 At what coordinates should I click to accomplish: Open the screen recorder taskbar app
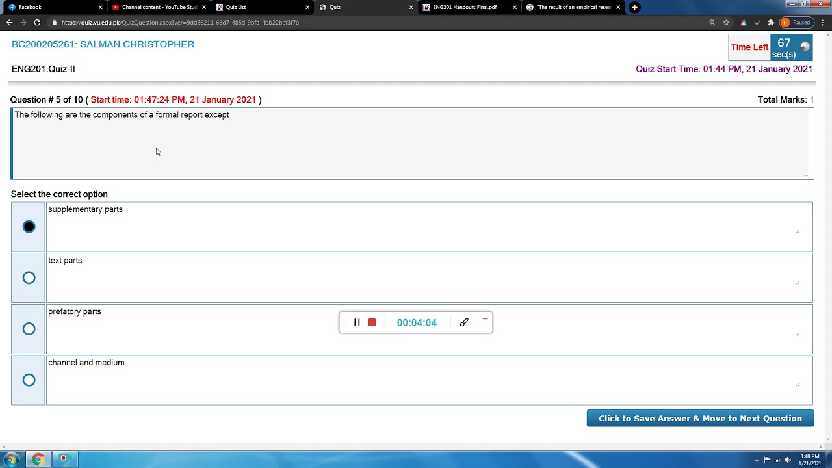pos(64,460)
